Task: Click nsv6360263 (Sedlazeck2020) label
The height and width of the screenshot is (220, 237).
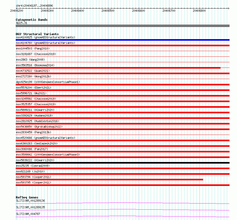Action: point(37,143)
